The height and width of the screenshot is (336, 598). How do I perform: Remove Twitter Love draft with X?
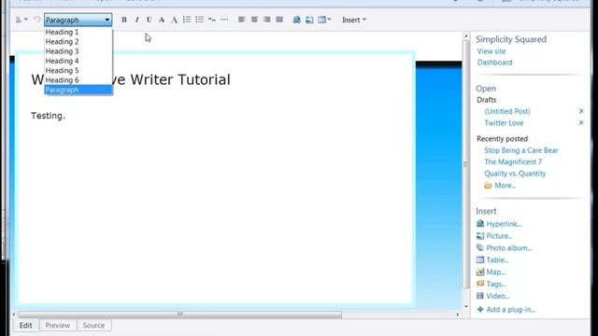[x=581, y=122]
